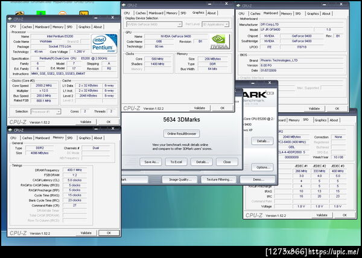Click OK in the CPU window

coord(109,122)
